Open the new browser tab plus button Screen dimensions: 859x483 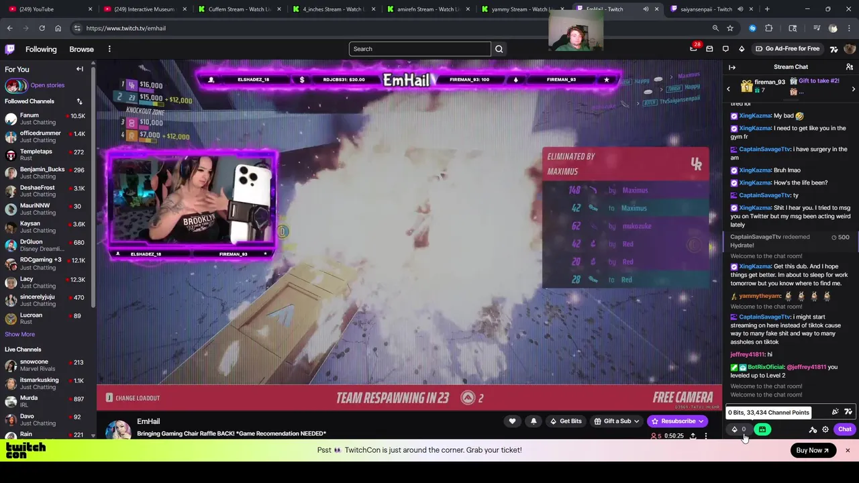point(767,9)
